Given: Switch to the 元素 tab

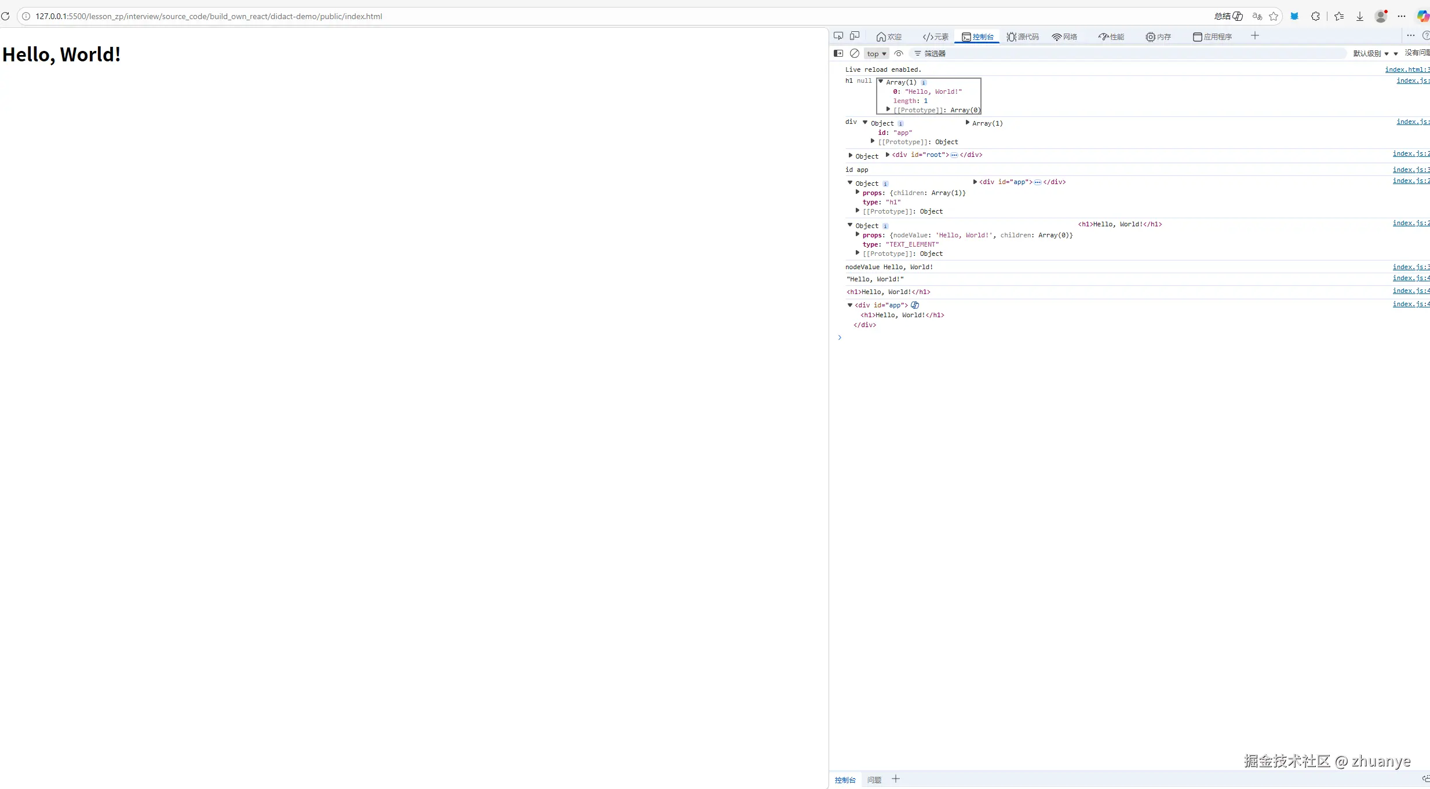Looking at the screenshot, I should [935, 36].
